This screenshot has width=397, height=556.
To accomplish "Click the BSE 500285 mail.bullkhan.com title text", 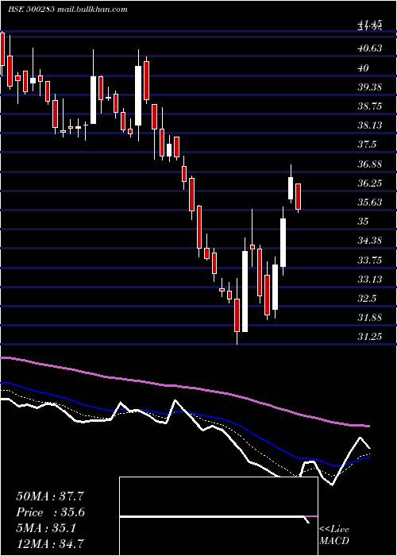I will (67, 10).
